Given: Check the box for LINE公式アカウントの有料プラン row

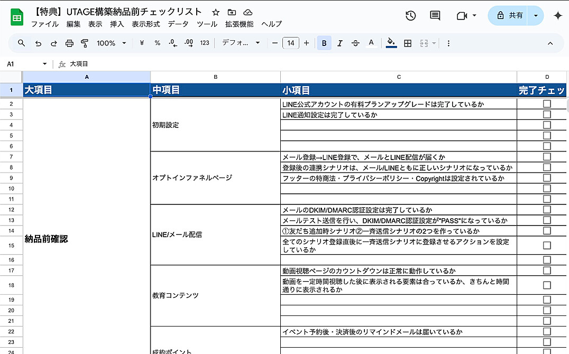Looking at the screenshot, I should [546, 104].
